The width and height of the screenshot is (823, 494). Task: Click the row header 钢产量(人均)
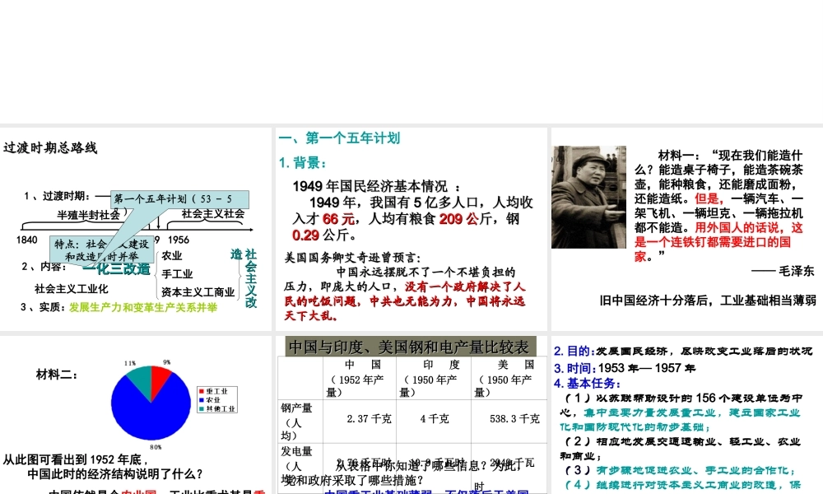click(x=300, y=422)
